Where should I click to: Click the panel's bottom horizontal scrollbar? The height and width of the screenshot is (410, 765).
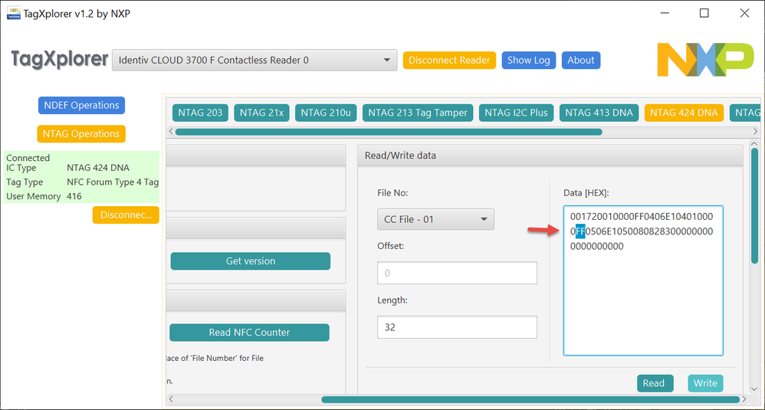(530, 400)
